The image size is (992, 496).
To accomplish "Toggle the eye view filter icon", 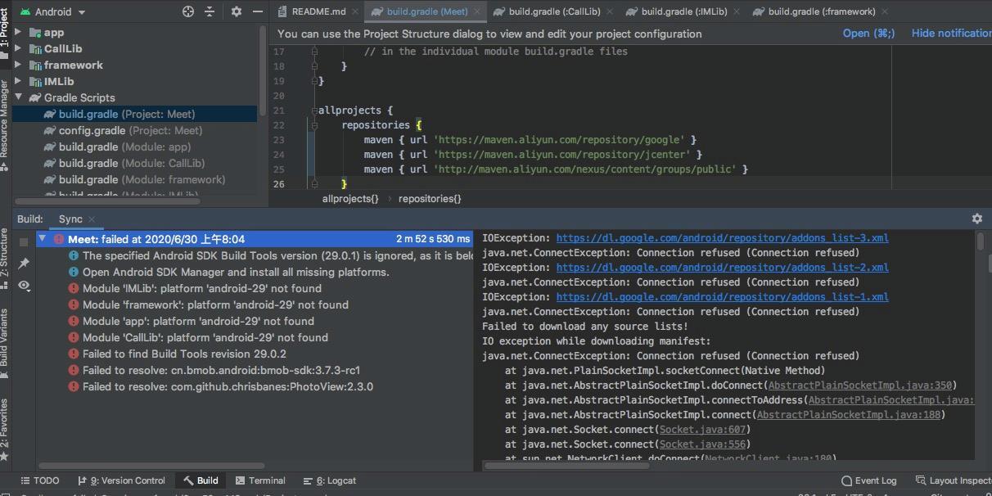I will [x=24, y=286].
